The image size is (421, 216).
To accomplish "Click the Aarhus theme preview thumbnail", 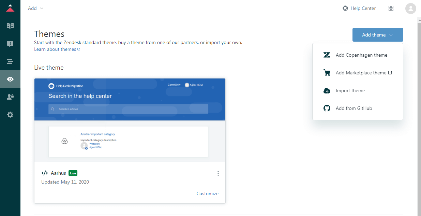I will point(130,119).
